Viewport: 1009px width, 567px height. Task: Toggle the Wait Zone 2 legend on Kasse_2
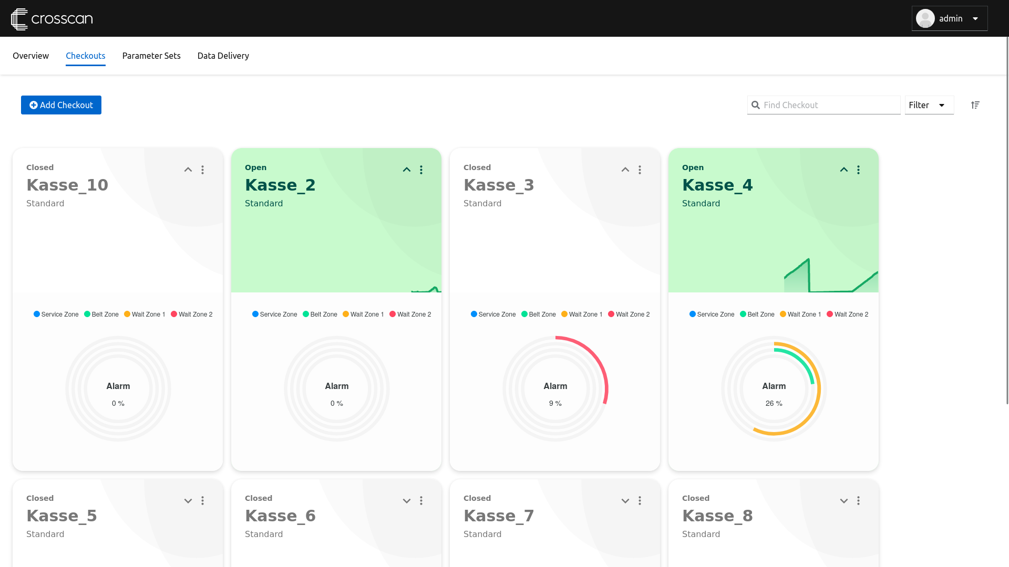click(410, 314)
